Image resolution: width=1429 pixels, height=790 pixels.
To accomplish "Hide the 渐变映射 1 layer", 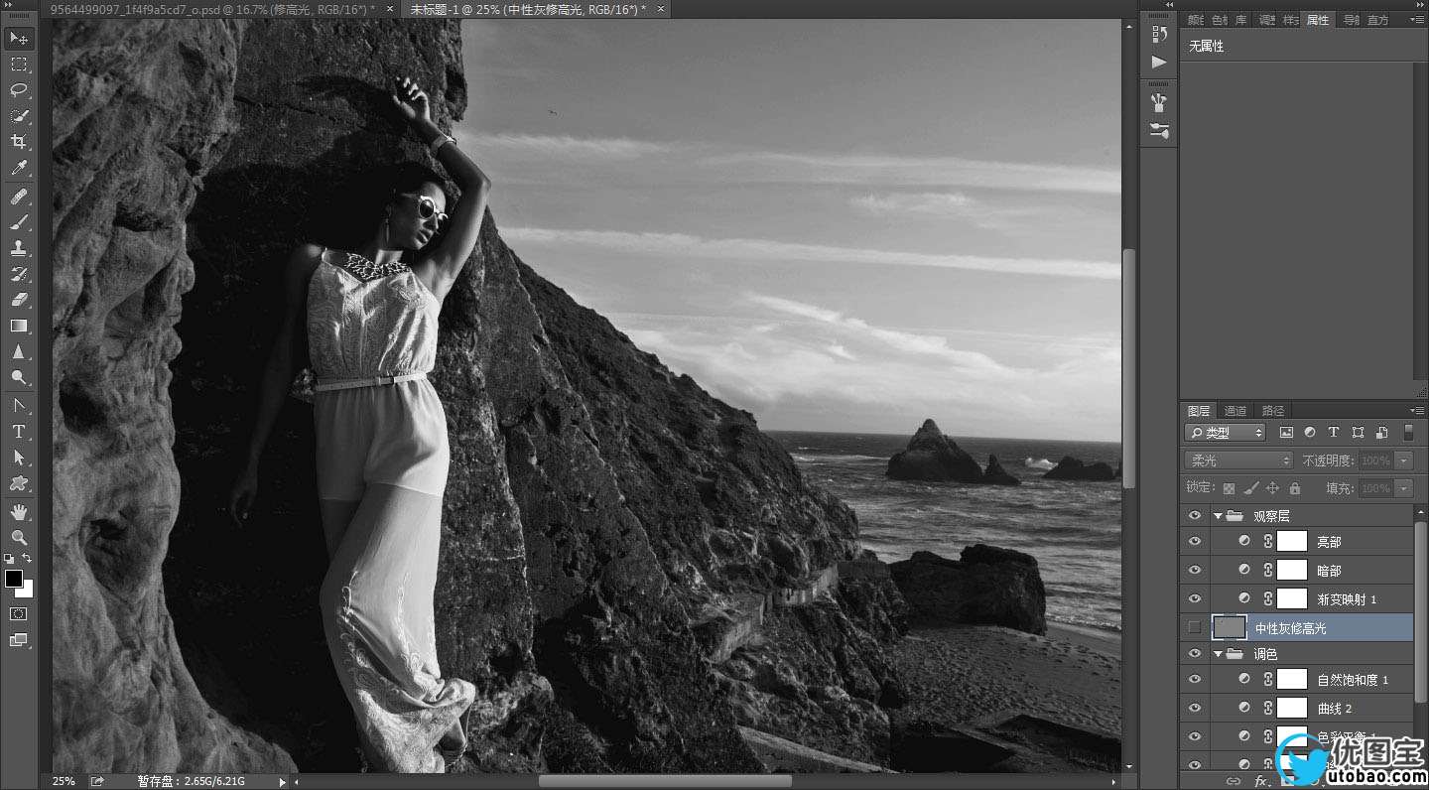I will tap(1194, 598).
